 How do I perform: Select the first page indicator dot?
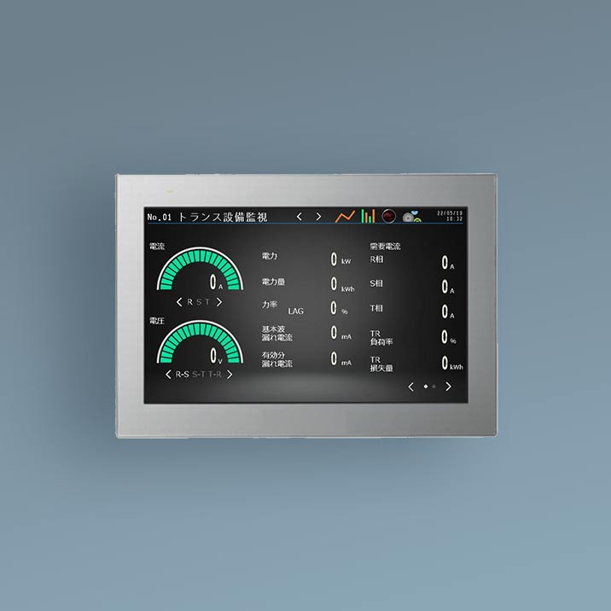point(425,387)
